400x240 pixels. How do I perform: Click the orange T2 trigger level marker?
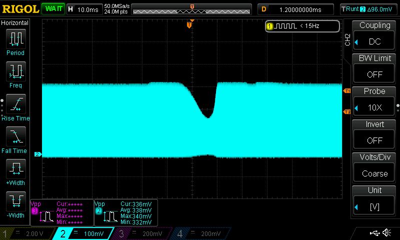(x=347, y=112)
